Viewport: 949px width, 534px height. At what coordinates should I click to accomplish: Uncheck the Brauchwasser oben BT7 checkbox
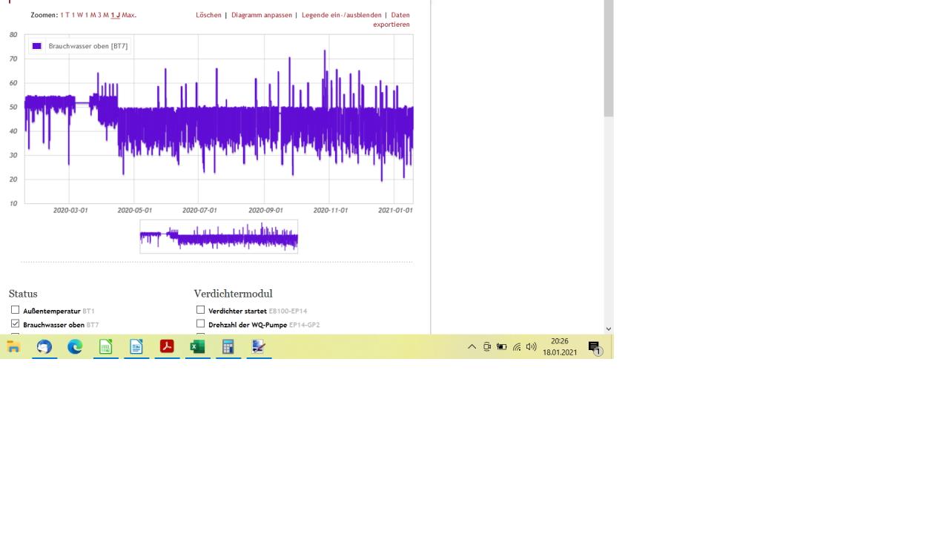point(15,324)
